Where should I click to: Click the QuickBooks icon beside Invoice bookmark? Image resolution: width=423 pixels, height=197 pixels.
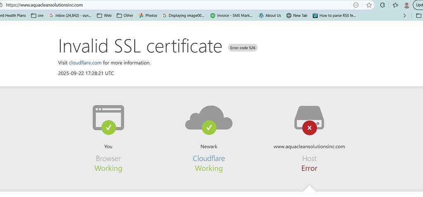(213, 16)
